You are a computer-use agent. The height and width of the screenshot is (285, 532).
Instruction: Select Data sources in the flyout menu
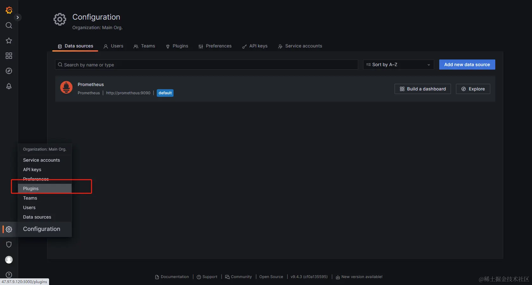coord(45,217)
